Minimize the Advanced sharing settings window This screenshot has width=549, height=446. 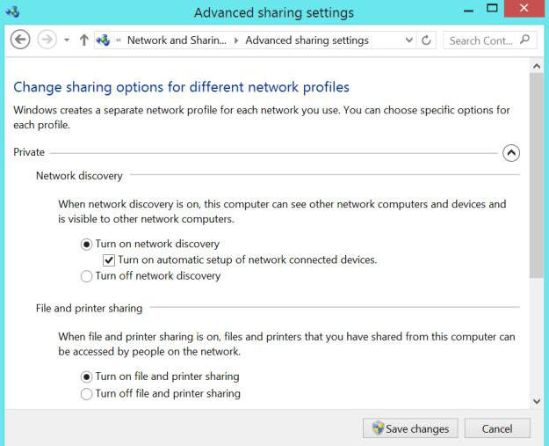(x=469, y=11)
